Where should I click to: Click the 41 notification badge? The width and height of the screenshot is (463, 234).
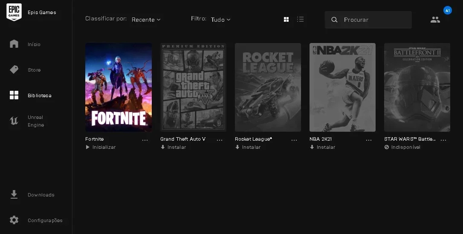click(447, 10)
